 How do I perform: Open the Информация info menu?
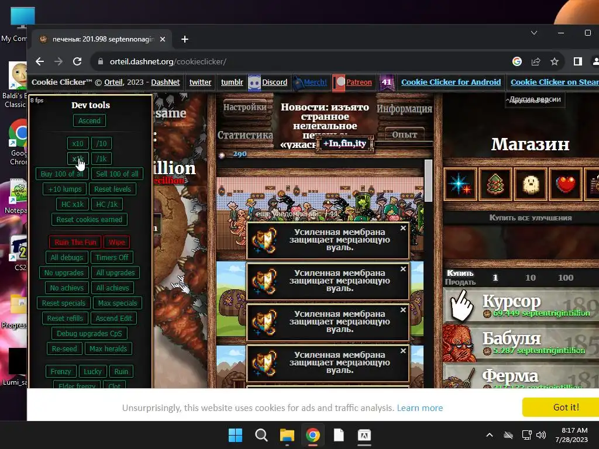[x=405, y=109]
